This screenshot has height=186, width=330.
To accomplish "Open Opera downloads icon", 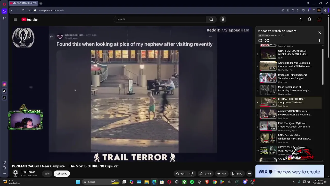I will click(x=308, y=10).
